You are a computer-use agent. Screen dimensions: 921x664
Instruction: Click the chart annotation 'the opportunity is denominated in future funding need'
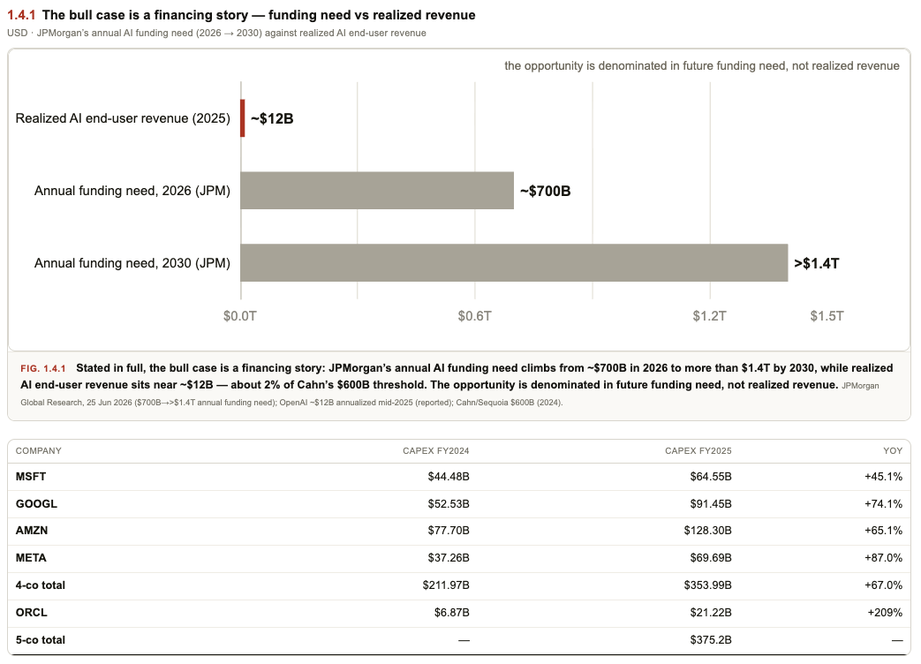point(701,65)
